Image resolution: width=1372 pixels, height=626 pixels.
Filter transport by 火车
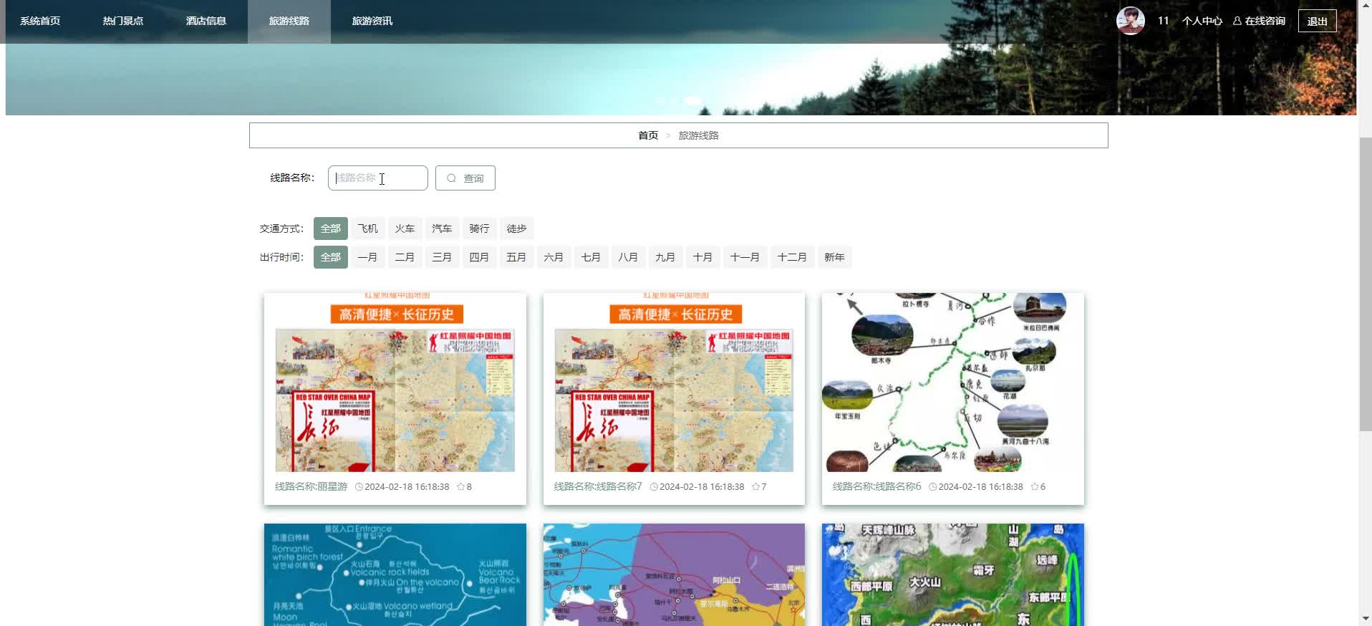(405, 228)
